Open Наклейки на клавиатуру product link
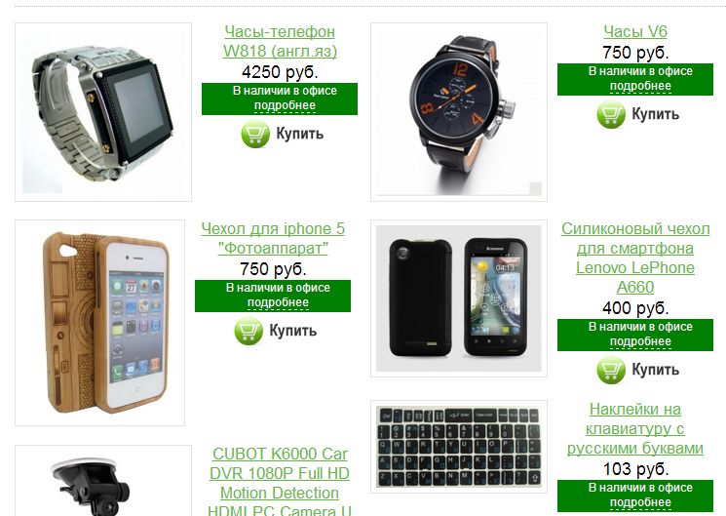The width and height of the screenshot is (726, 516). click(635, 429)
